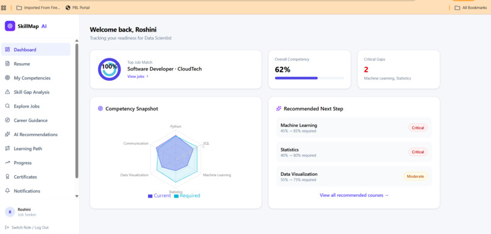Open the Resume page
491x234 pixels.
(36, 64)
